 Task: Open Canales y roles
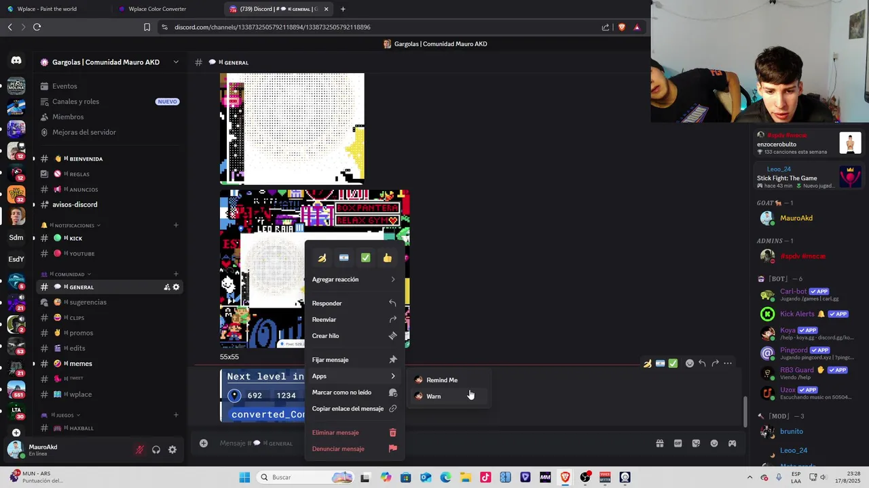(109, 102)
